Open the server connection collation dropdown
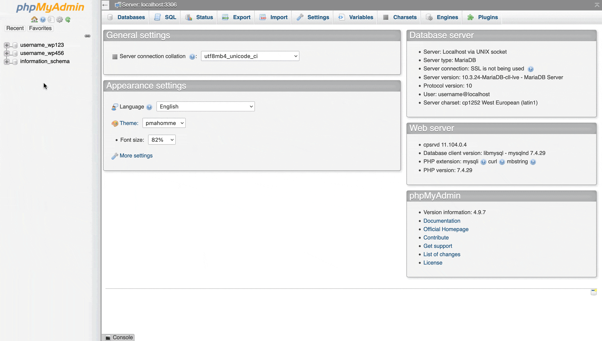This screenshot has height=341, width=602. [x=250, y=56]
